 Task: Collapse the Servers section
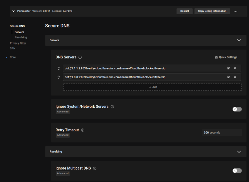[239, 40]
